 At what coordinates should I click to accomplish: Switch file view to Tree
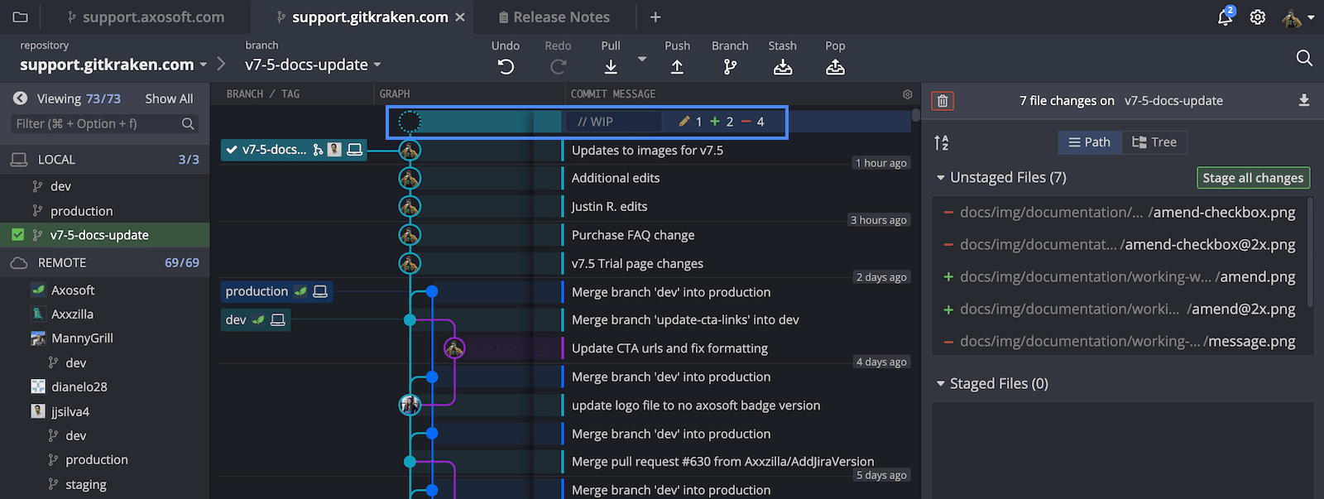(x=1154, y=142)
